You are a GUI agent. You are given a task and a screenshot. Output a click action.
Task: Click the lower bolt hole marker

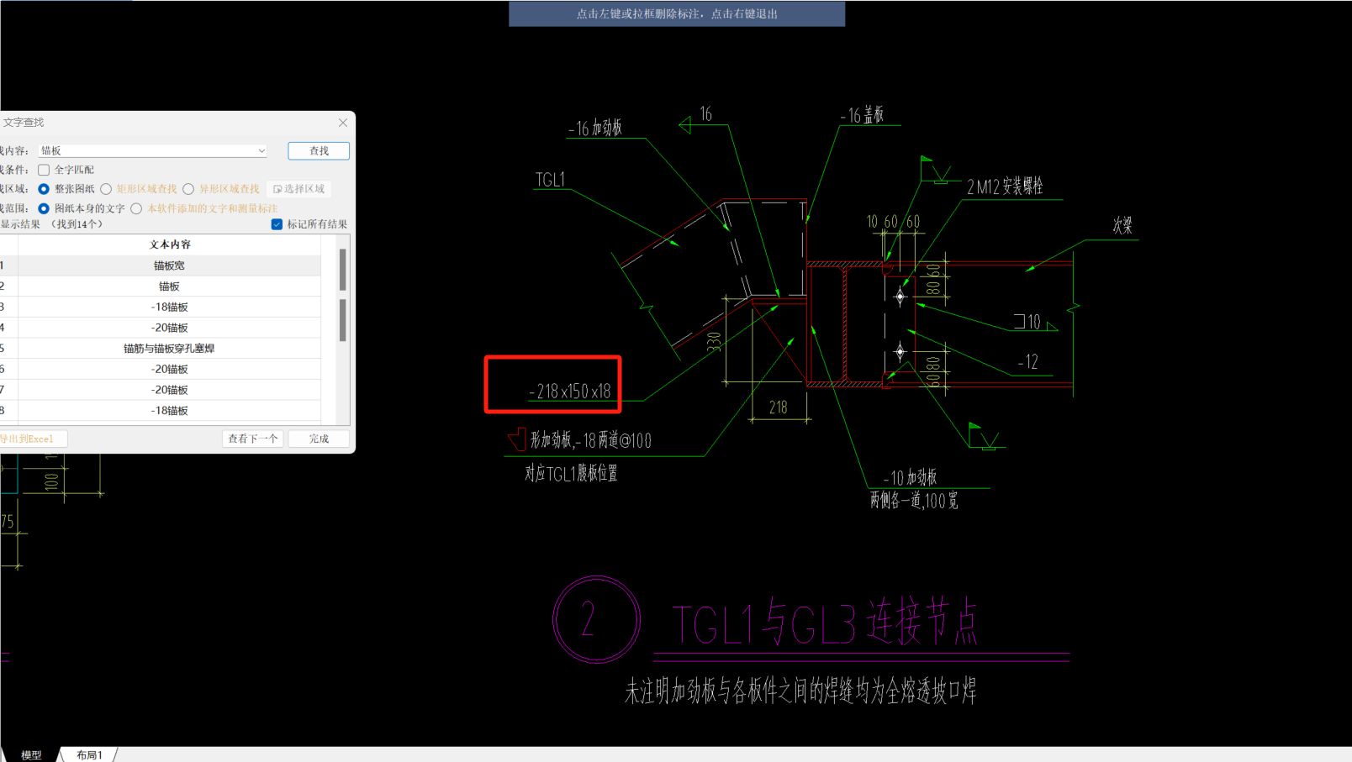click(x=900, y=351)
